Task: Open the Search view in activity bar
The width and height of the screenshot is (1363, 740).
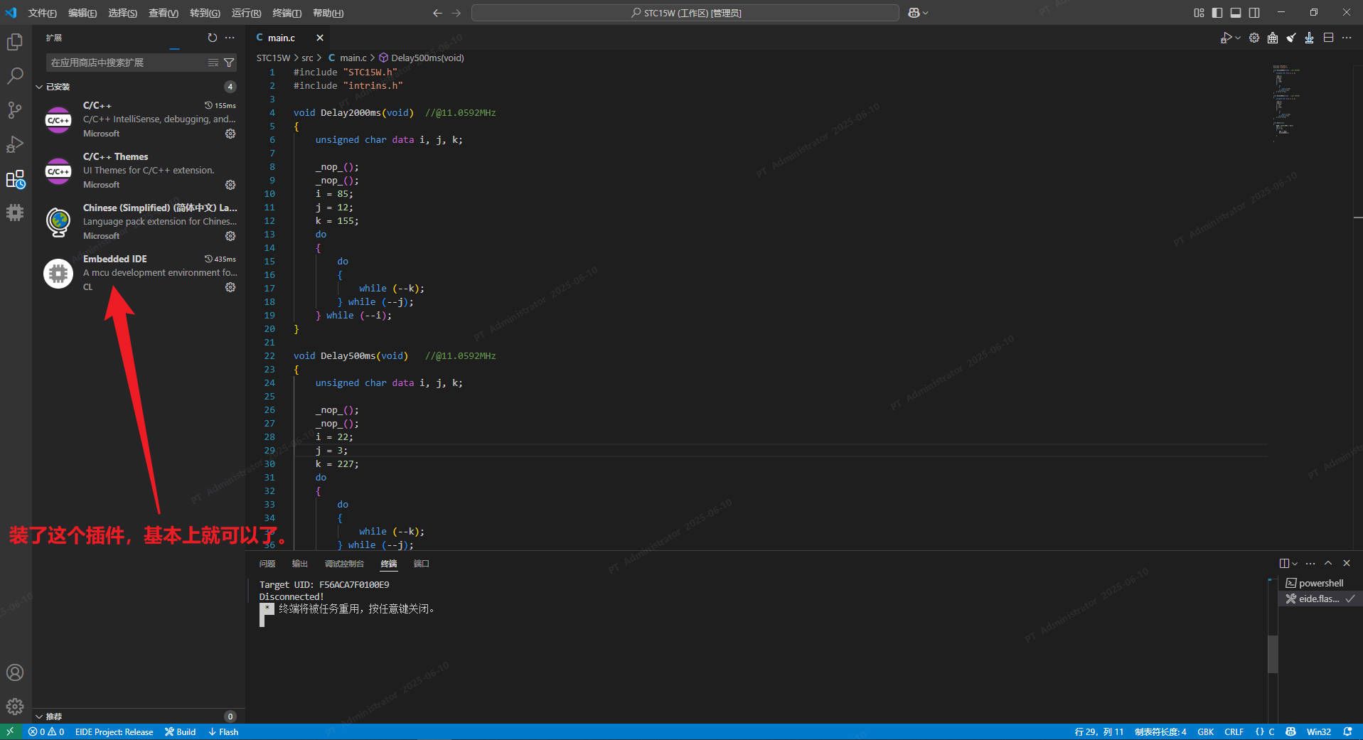Action: coord(15,76)
